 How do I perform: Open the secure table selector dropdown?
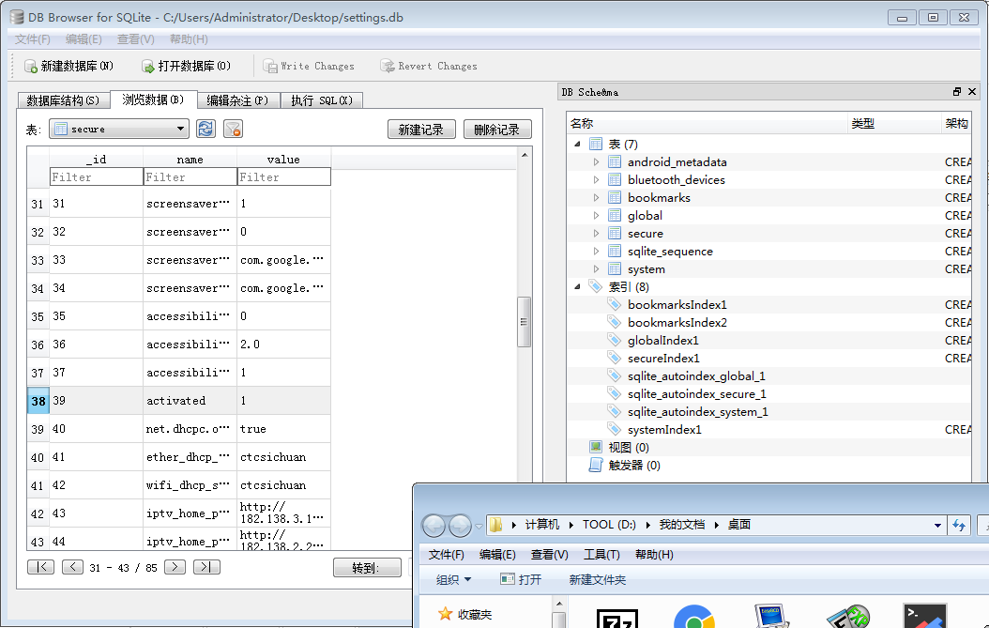click(x=120, y=129)
